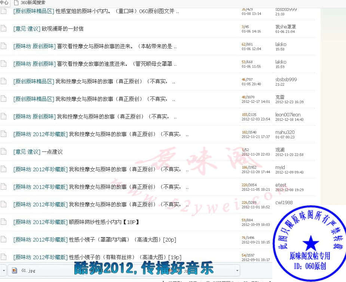
Task: Open last poster 我she罩罩 profile link
Action: 285,27
